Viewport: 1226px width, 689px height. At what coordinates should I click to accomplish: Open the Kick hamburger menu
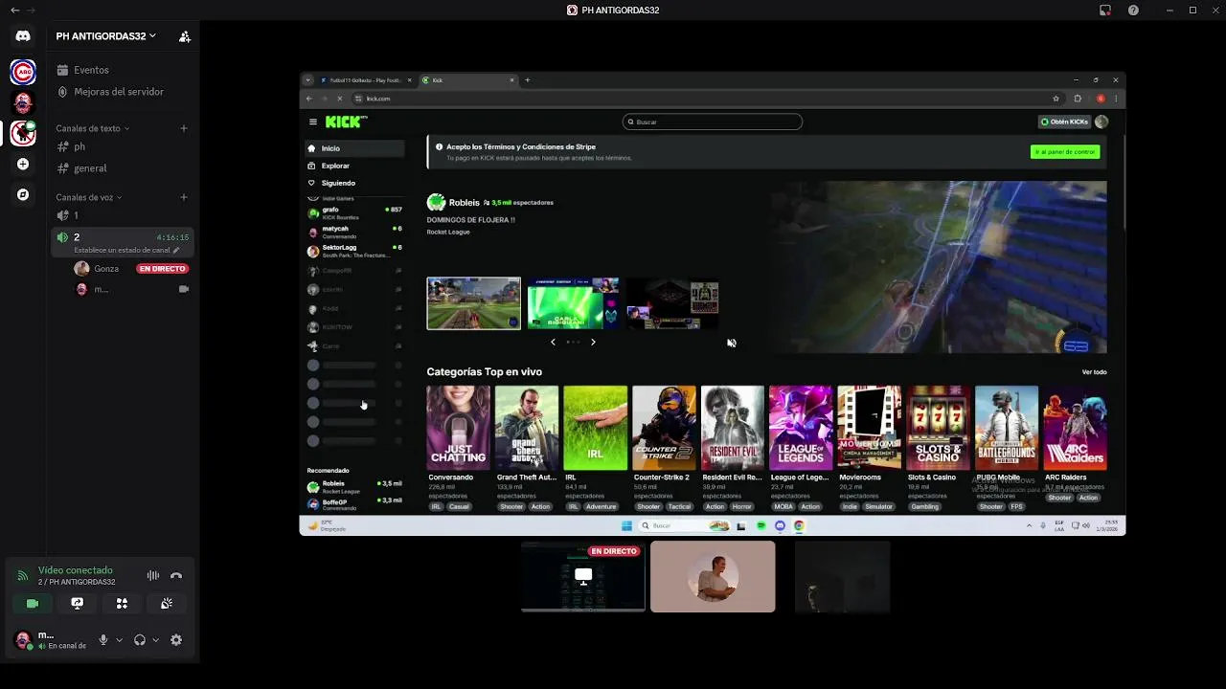click(x=312, y=122)
